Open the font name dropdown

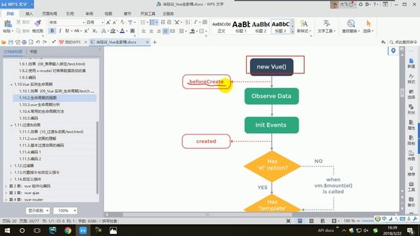click(83, 22)
